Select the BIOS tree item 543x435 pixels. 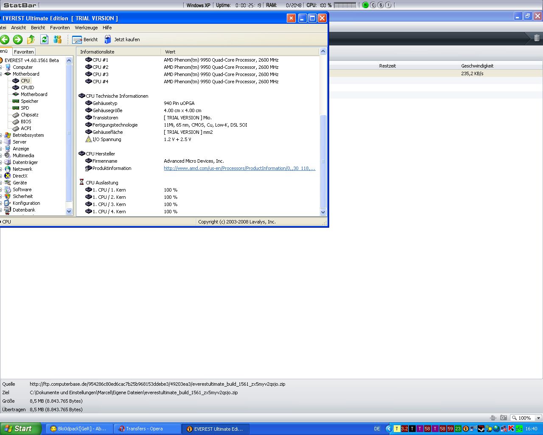tap(26, 121)
